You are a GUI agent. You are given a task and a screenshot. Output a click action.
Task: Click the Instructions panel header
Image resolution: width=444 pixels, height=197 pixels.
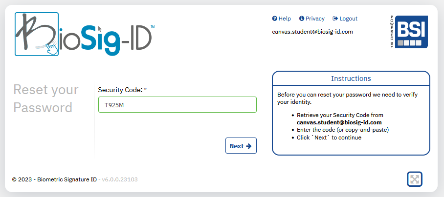(x=351, y=78)
